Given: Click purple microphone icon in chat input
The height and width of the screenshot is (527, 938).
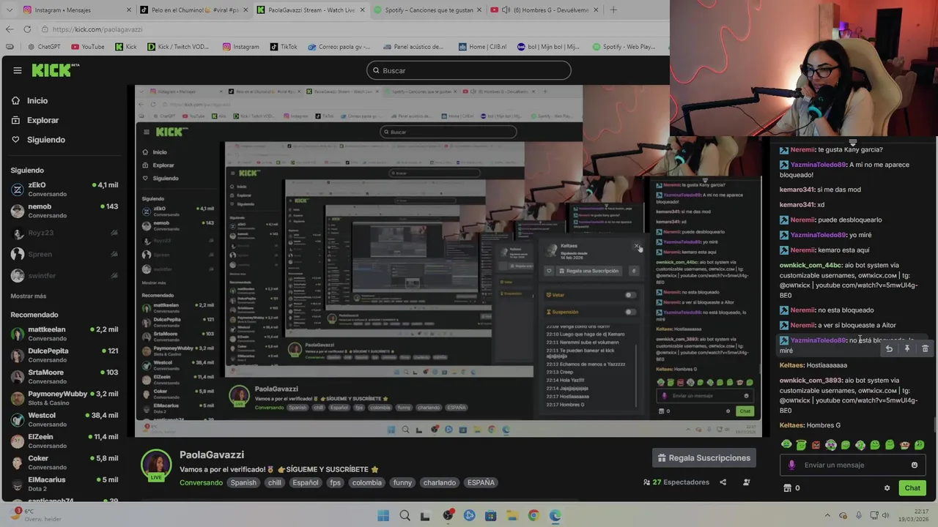Looking at the screenshot, I should 791,465.
